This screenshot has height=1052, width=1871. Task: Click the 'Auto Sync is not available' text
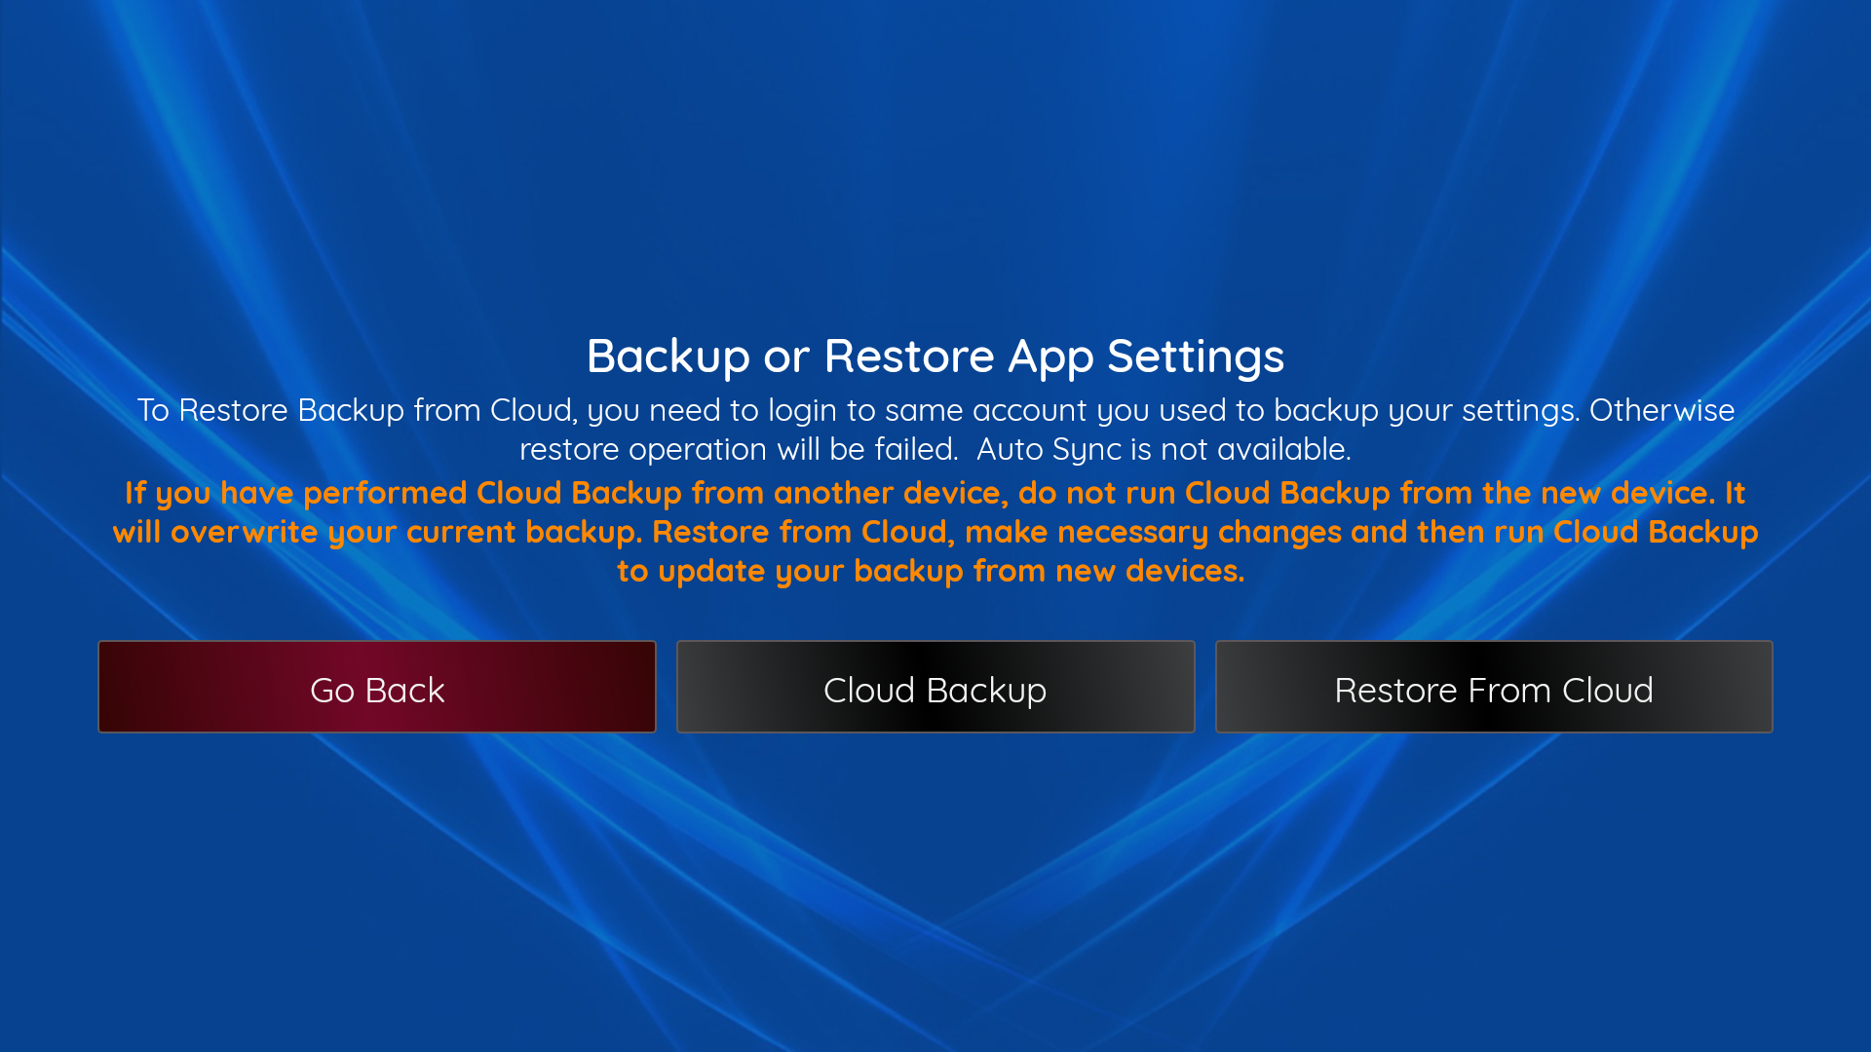click(1163, 449)
